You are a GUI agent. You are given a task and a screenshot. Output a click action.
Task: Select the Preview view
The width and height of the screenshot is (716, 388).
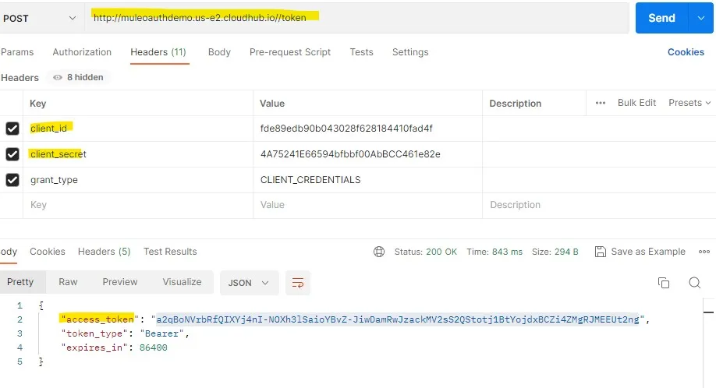click(119, 282)
